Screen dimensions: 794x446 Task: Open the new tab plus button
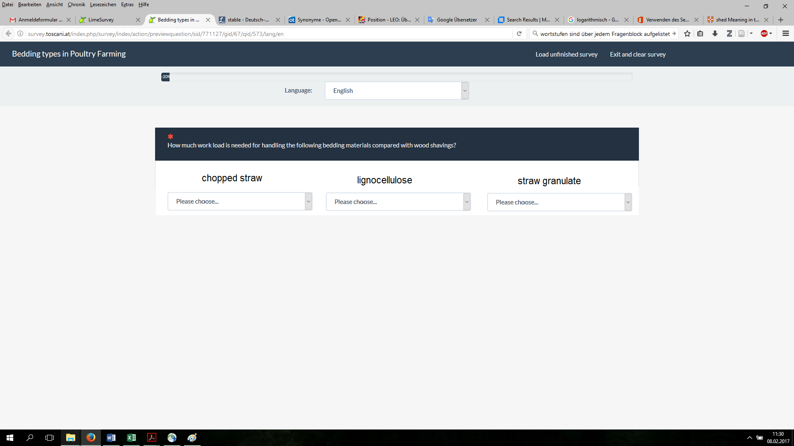781,20
